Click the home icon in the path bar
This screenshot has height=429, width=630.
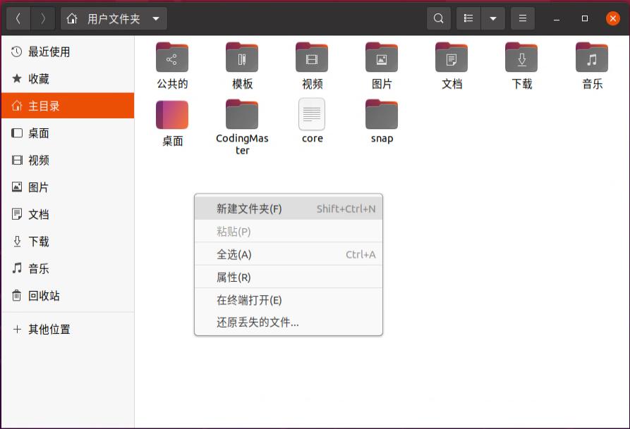[71, 18]
